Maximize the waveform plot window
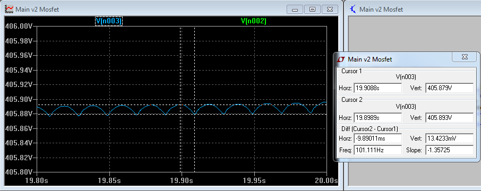This screenshot has height=191, width=481. [x=312, y=10]
